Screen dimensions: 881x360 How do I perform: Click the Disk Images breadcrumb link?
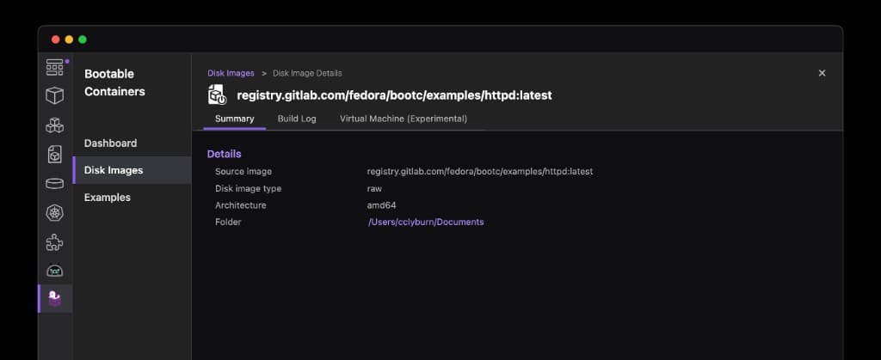coord(231,73)
